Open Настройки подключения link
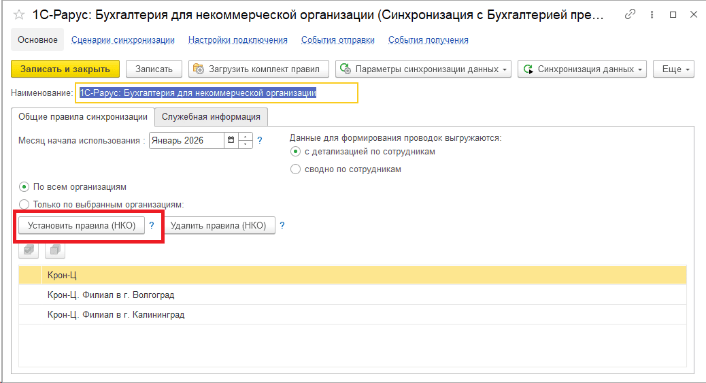706x383 pixels. click(238, 39)
